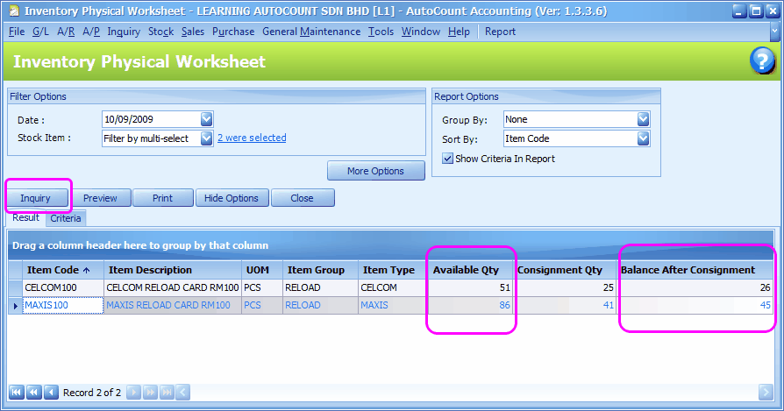
Task: Open the Report menu
Action: click(x=500, y=32)
